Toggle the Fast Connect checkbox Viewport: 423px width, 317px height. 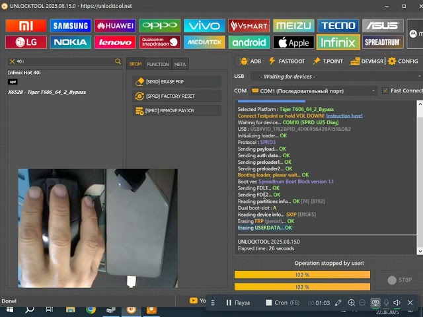(385, 90)
